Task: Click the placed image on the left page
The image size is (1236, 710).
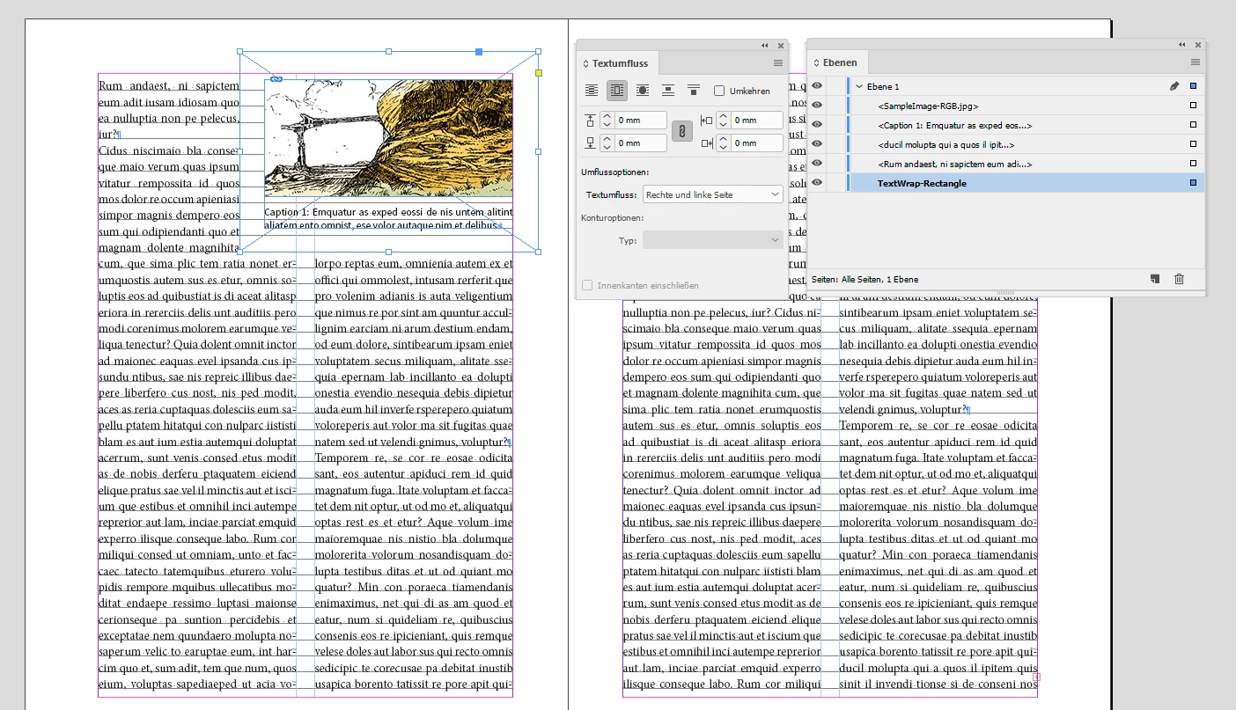Action: pyautogui.click(x=388, y=138)
